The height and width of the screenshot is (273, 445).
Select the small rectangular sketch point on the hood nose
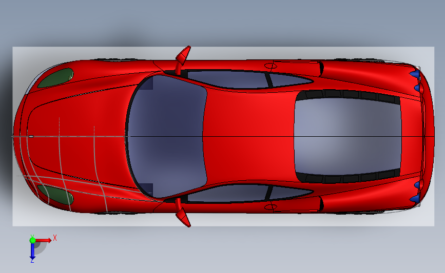(x=31, y=136)
